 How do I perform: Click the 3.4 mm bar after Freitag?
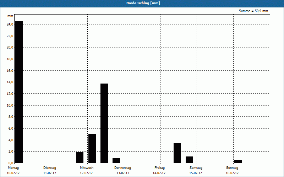point(177,153)
